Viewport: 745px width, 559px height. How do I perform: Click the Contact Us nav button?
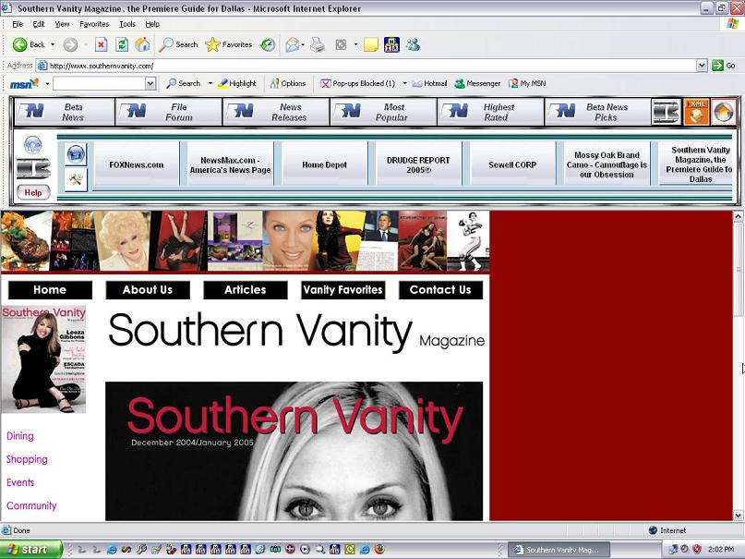pos(440,290)
